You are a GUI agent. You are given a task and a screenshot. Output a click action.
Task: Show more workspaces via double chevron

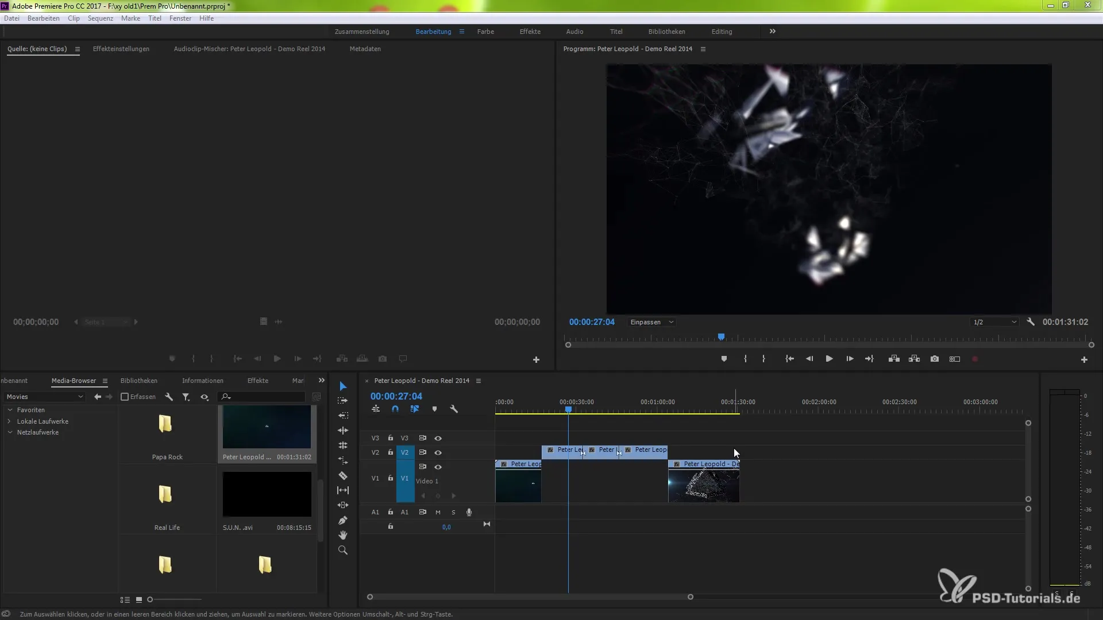(773, 32)
